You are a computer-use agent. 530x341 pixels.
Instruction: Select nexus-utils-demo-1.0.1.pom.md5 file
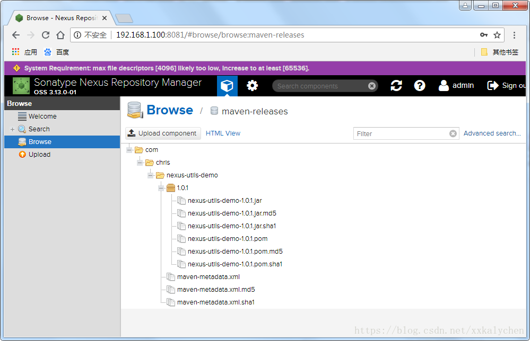click(x=235, y=252)
